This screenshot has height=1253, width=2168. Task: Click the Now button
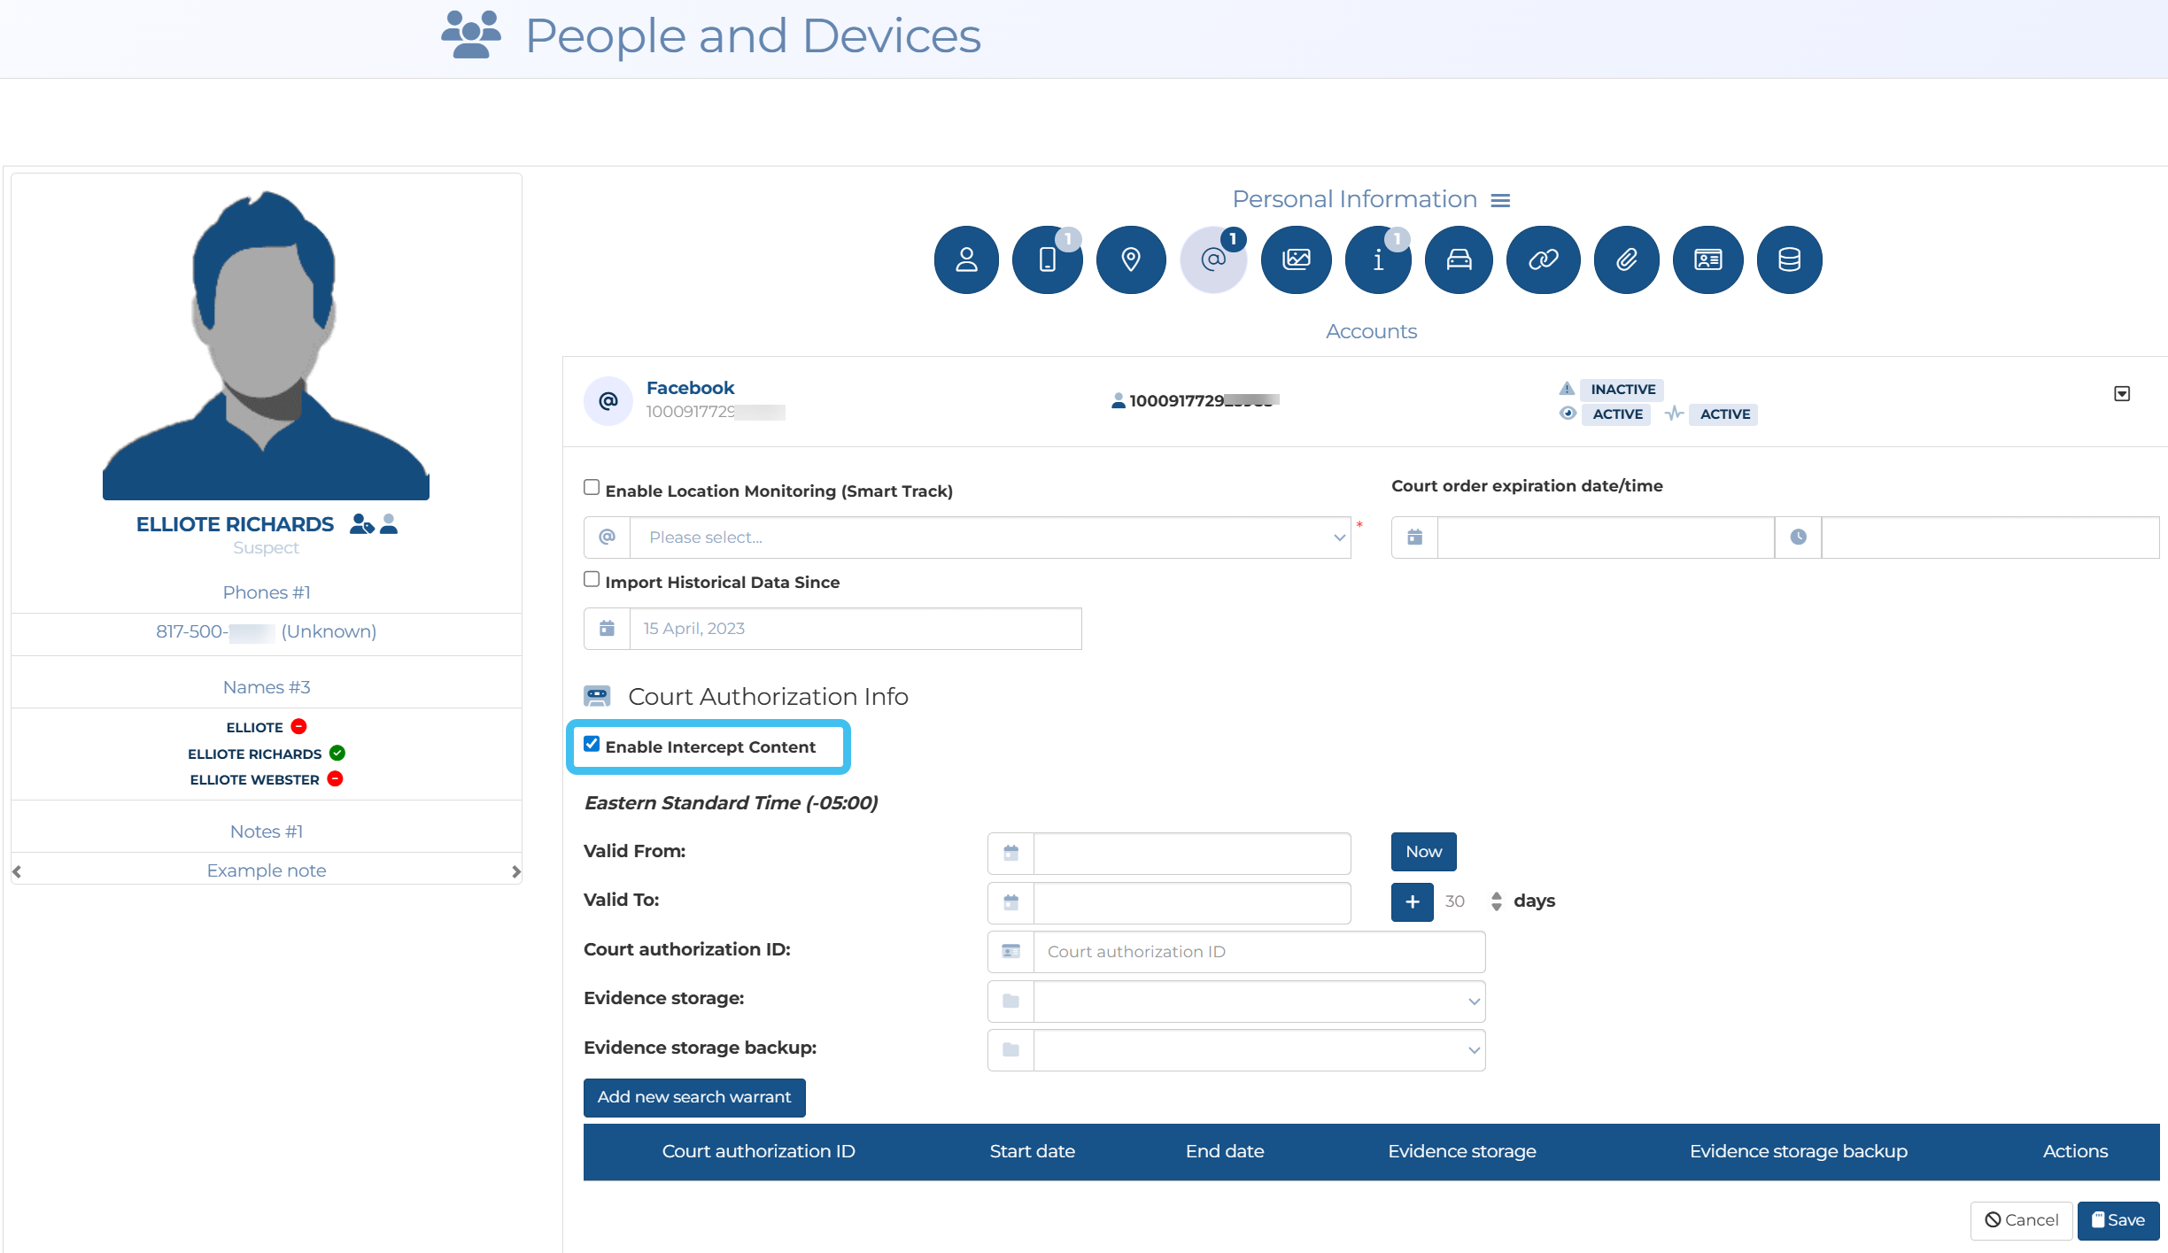tap(1423, 851)
